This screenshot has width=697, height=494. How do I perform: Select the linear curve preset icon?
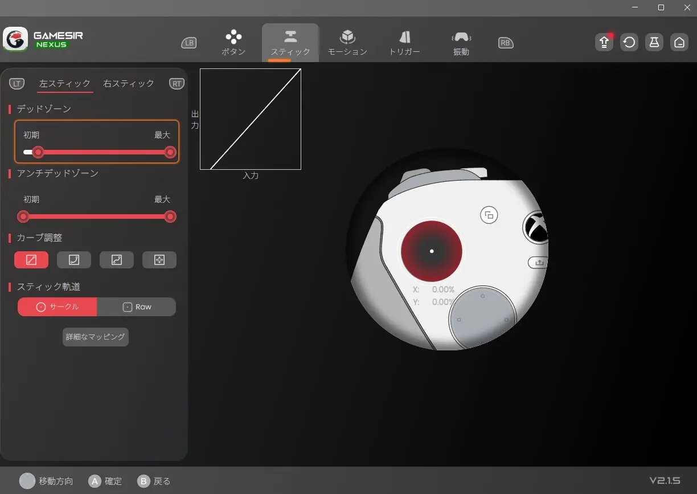pos(31,260)
